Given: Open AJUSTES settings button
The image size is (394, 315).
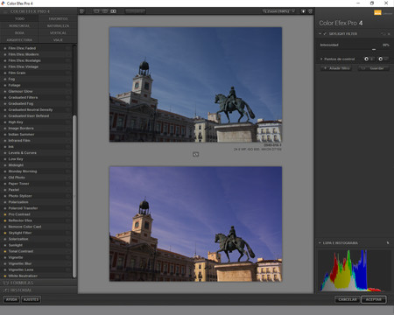Looking at the screenshot, I should coord(31,299).
